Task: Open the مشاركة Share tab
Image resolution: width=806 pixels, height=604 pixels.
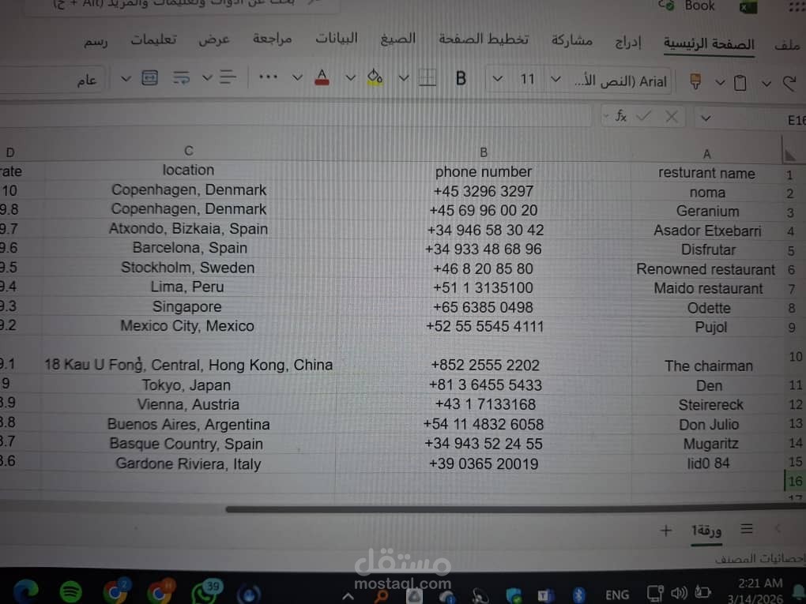Action: click(x=571, y=40)
